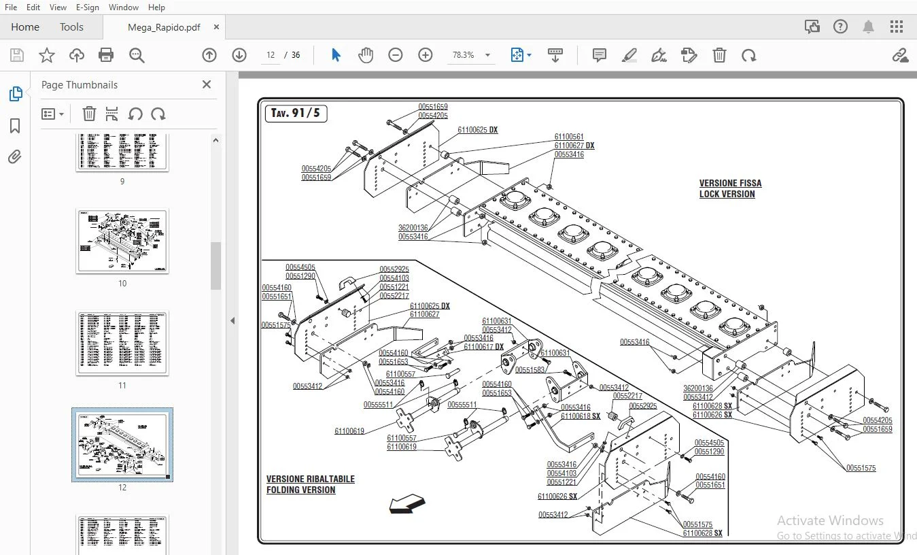The image size is (917, 555).
Task: Open the Bookmarks pane icon
Action: (x=15, y=126)
